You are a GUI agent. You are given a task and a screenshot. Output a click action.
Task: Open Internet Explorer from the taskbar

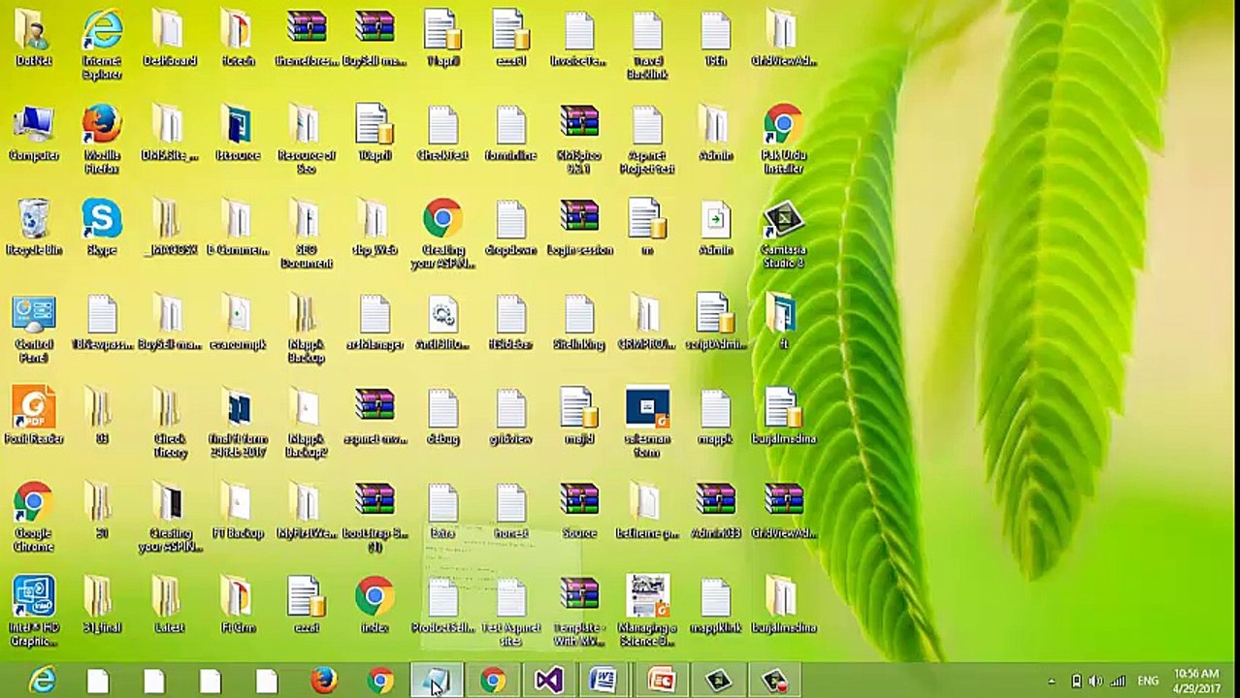[x=42, y=681]
